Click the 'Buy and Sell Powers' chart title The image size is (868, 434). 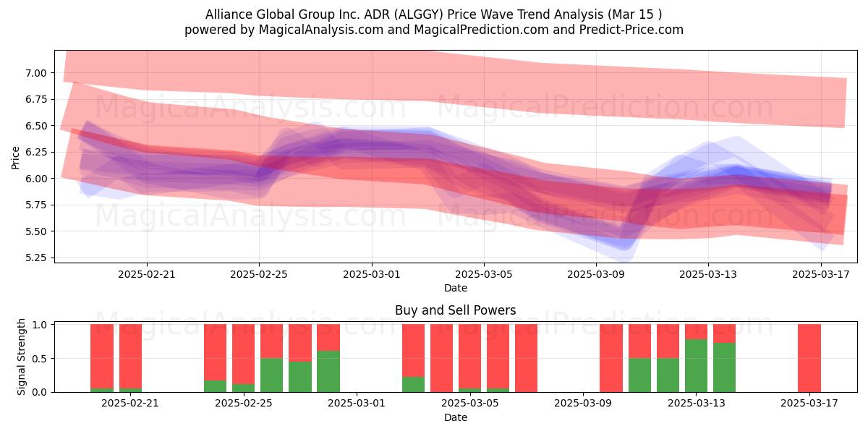456,310
